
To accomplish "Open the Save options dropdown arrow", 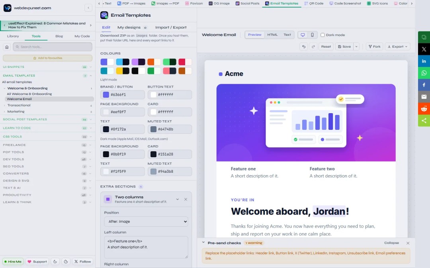I will point(356,46).
